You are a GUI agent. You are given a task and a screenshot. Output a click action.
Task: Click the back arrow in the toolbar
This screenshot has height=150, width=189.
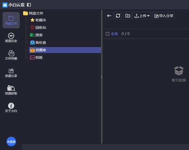[x=109, y=16]
